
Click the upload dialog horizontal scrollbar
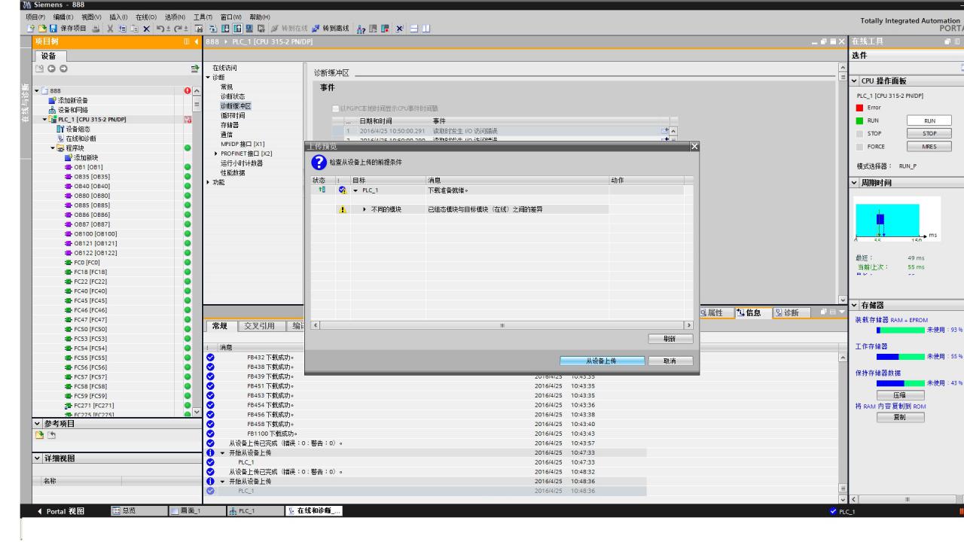coord(502,325)
